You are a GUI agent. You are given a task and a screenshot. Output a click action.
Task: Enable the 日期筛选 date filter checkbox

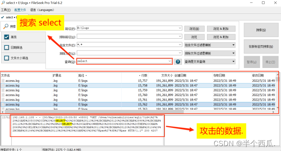point(6,47)
